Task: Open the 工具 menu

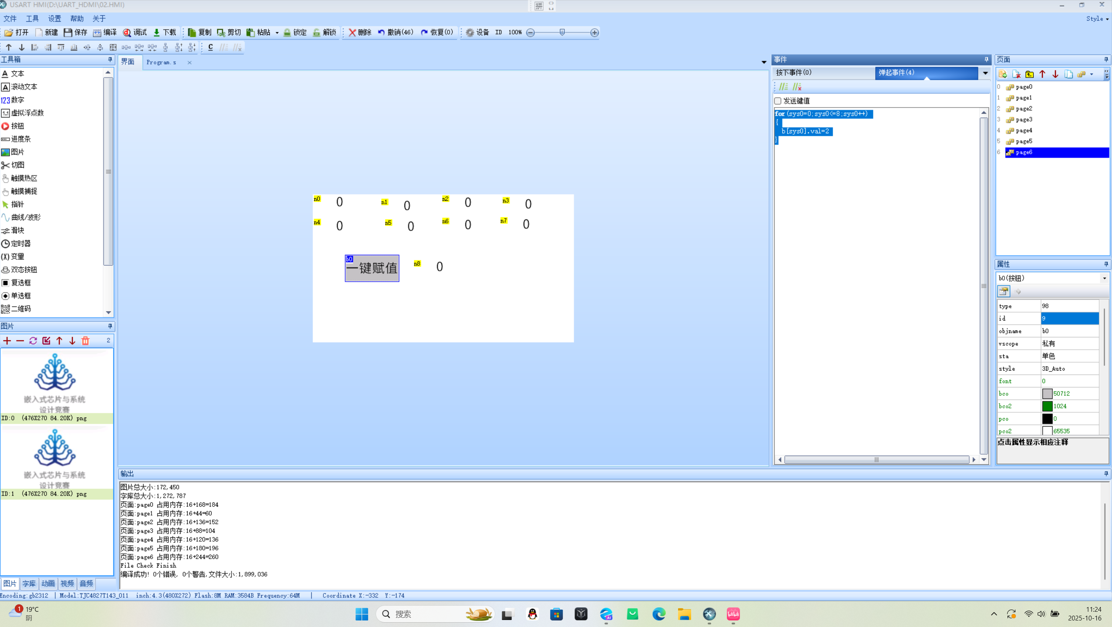Action: click(32, 18)
